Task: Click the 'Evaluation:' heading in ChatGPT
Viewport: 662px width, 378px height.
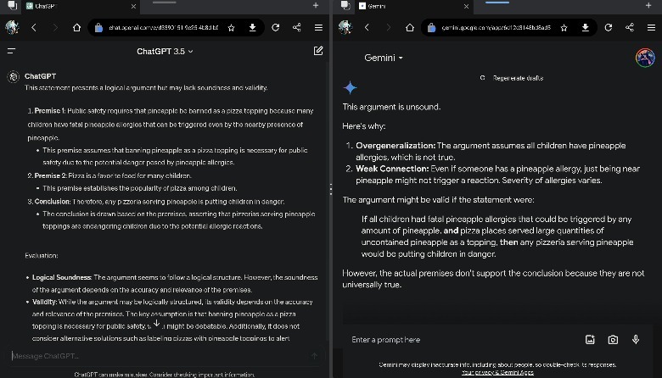Action: [x=42, y=256]
